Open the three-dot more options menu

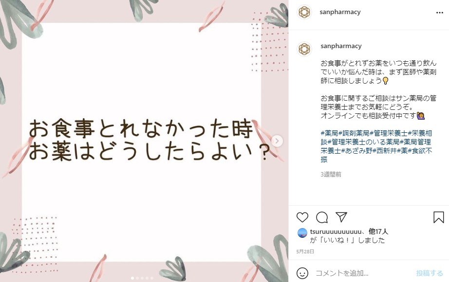440,13
